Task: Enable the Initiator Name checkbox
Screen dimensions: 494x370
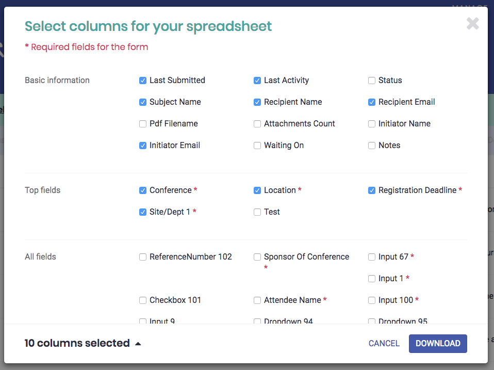Action: coord(372,124)
